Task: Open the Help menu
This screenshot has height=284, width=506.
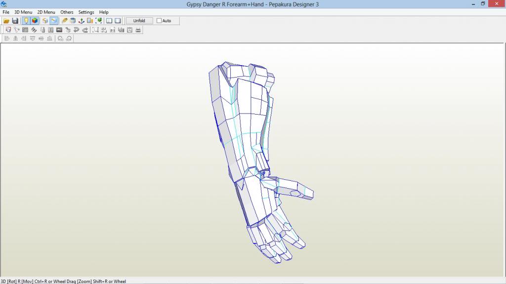Action: coord(104,12)
